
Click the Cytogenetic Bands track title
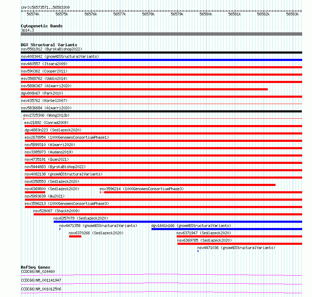point(42,26)
